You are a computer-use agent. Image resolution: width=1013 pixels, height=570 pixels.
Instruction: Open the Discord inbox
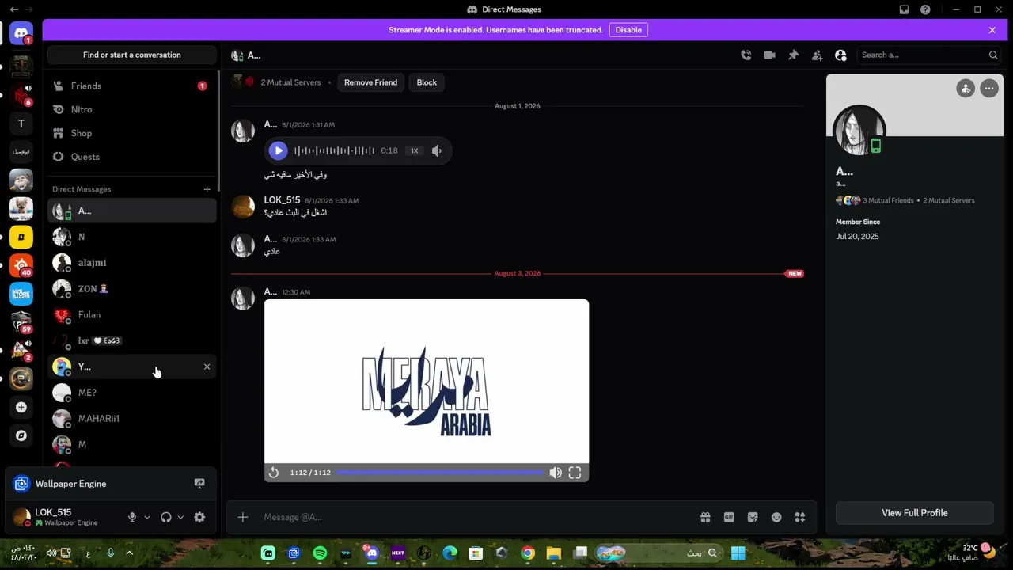pos(904,9)
